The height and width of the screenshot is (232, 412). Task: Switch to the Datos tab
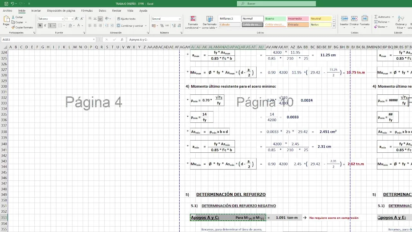point(102,11)
